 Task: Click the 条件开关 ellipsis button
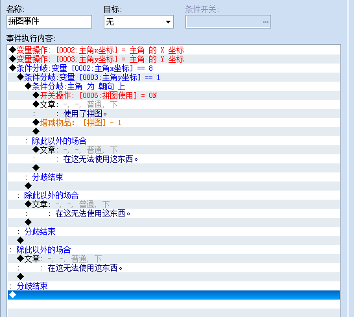[x=266, y=22]
